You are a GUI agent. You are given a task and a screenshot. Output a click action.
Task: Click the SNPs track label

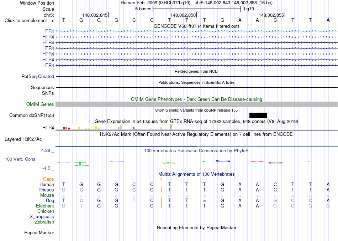[x=48, y=93]
